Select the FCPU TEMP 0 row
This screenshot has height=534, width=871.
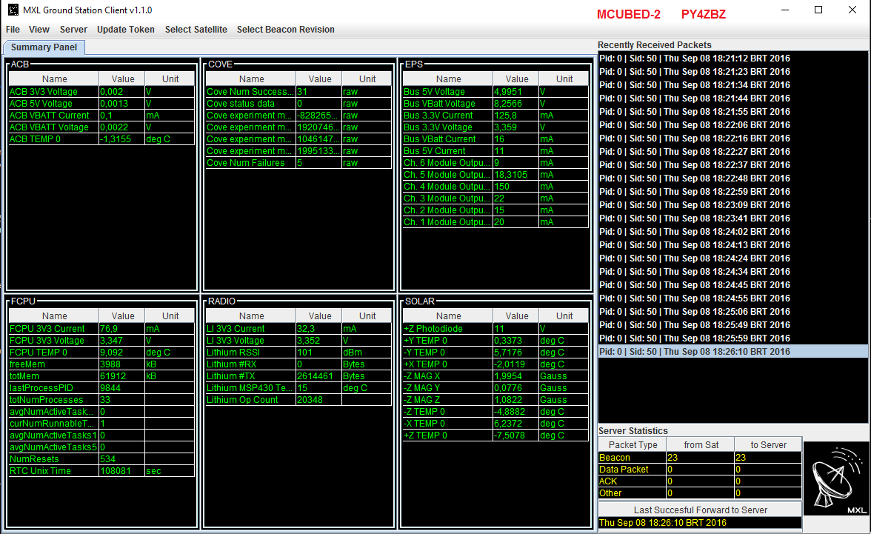53,353
